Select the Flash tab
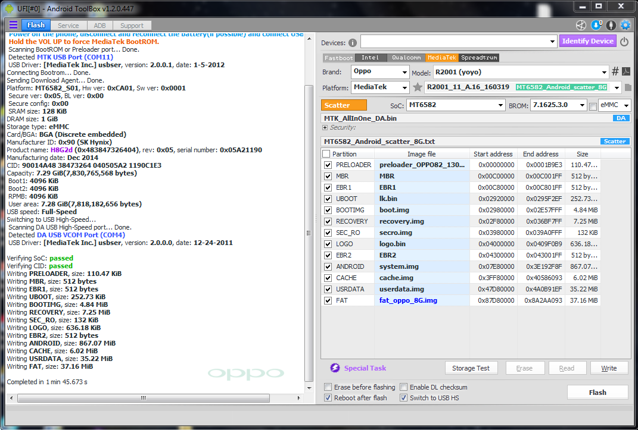 [x=36, y=25]
